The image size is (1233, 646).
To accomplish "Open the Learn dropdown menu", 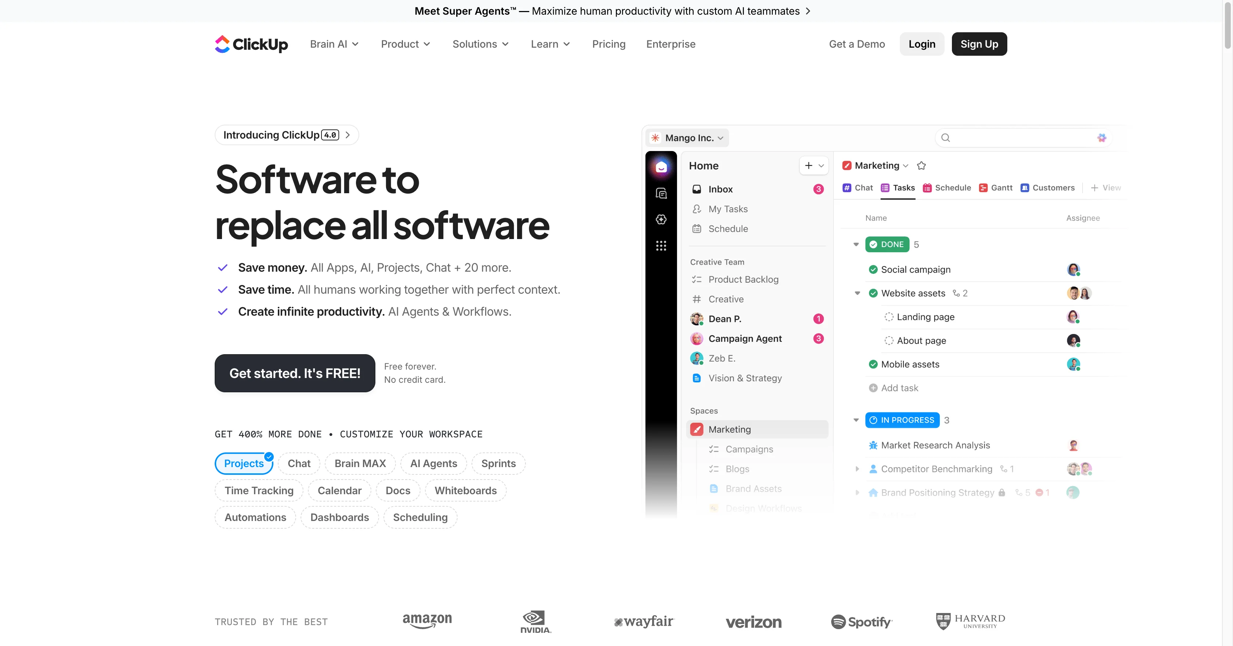I will (550, 44).
